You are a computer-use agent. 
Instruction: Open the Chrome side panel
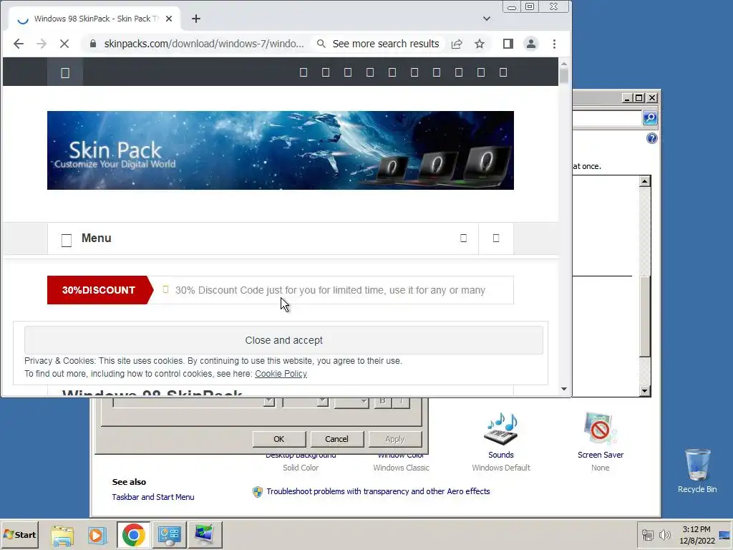508,44
